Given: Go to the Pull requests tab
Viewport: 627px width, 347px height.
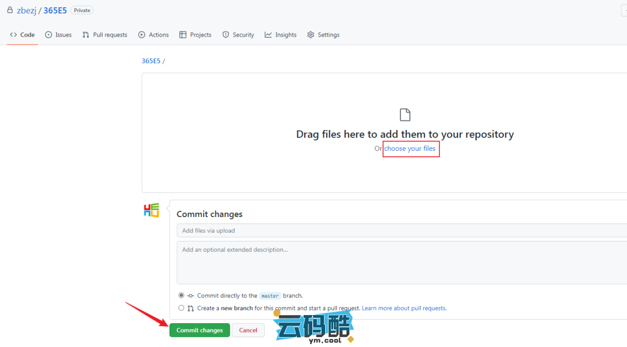Looking at the screenshot, I should point(105,35).
